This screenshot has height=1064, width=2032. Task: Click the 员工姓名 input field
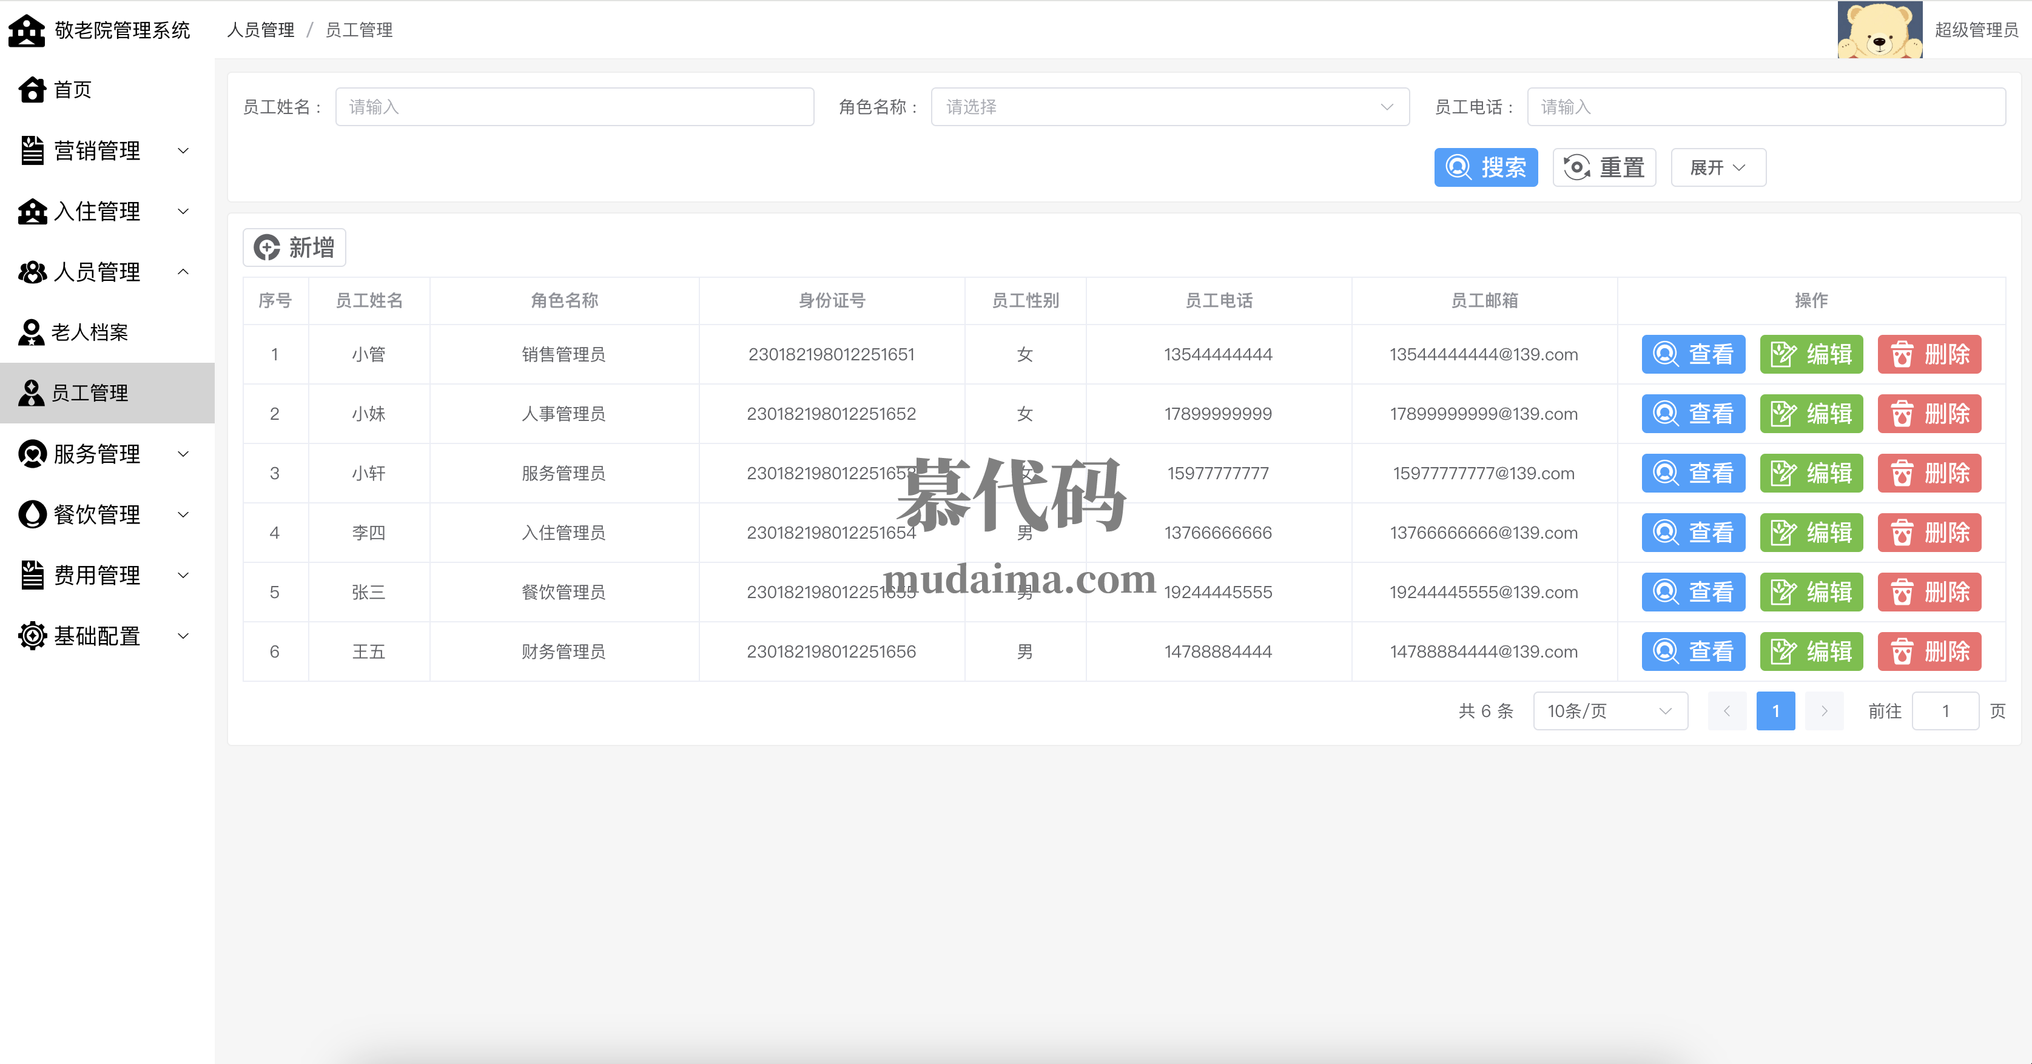pyautogui.click(x=574, y=107)
